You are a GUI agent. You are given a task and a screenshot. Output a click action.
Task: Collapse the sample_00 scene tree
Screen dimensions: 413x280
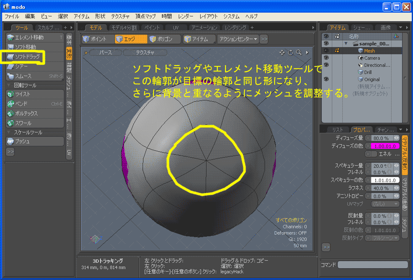346,43
